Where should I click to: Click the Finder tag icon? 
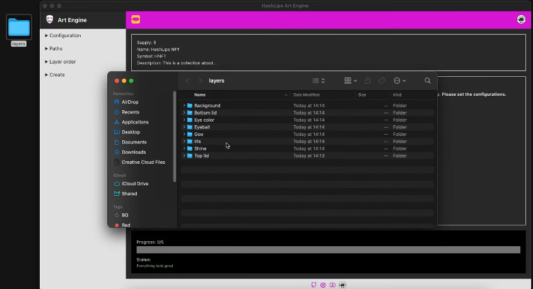click(x=382, y=81)
